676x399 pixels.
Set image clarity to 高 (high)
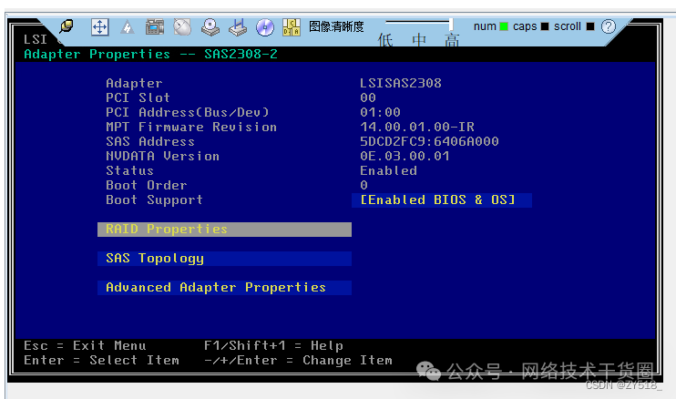pyautogui.click(x=452, y=40)
